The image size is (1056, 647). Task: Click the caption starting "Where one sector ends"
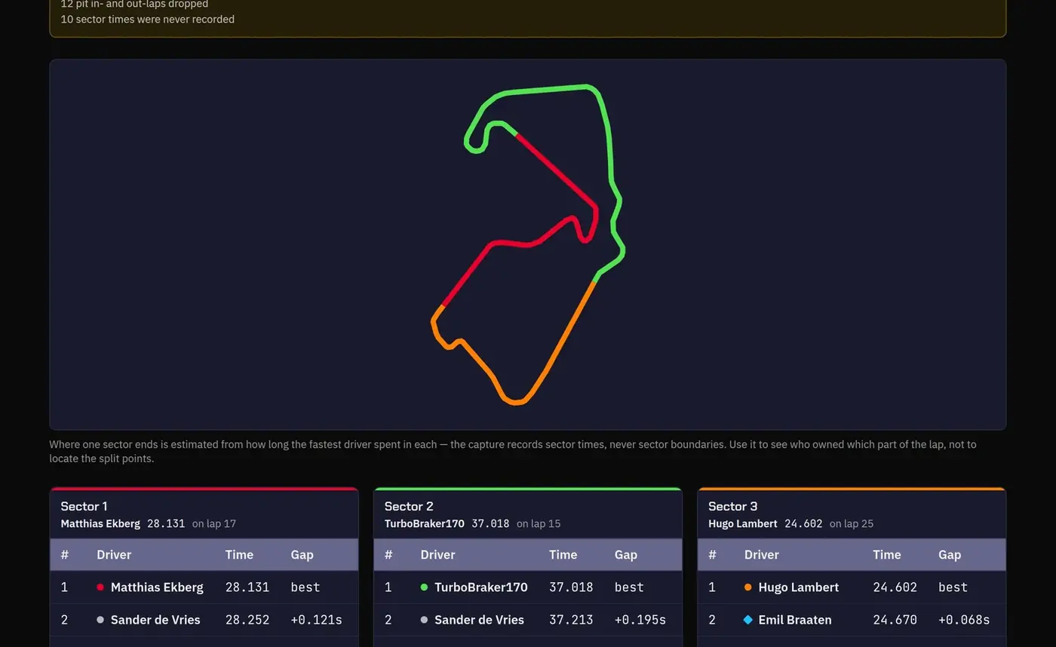(513, 451)
